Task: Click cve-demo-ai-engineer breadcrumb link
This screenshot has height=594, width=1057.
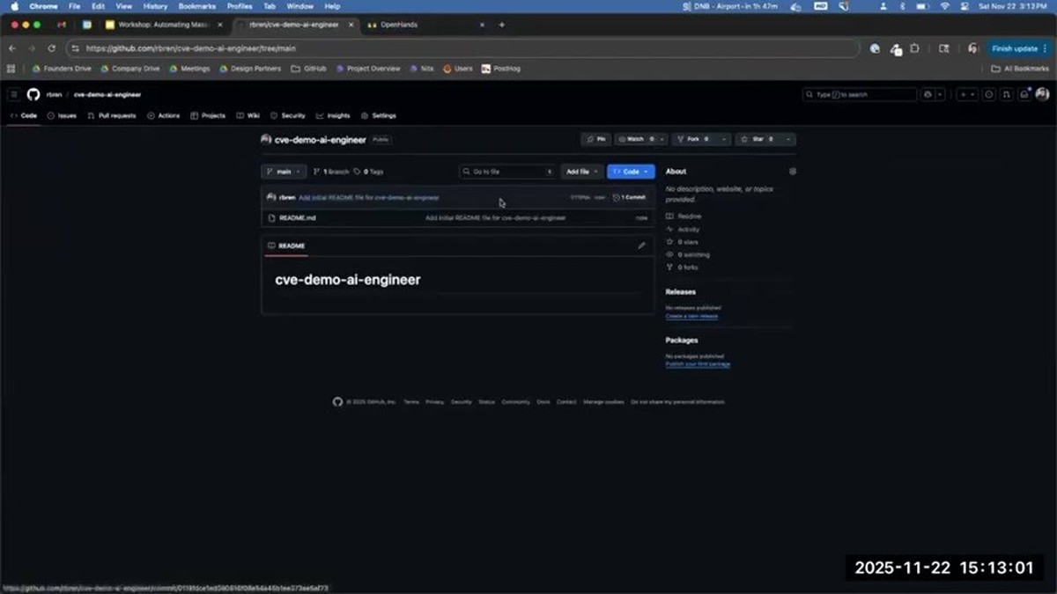Action: pos(107,94)
